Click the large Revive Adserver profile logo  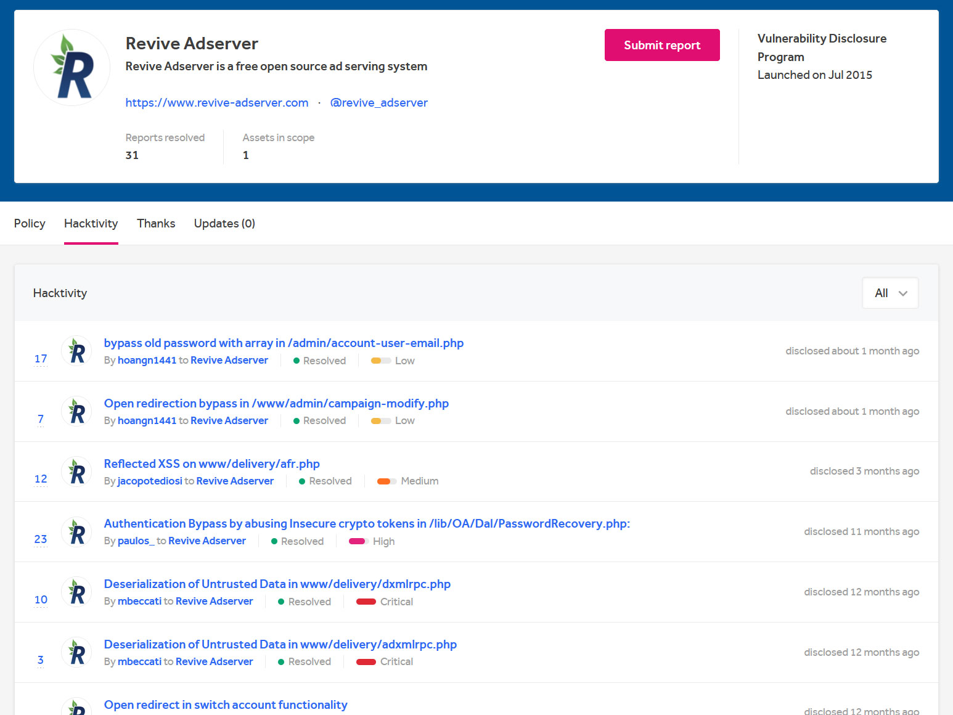click(x=72, y=67)
